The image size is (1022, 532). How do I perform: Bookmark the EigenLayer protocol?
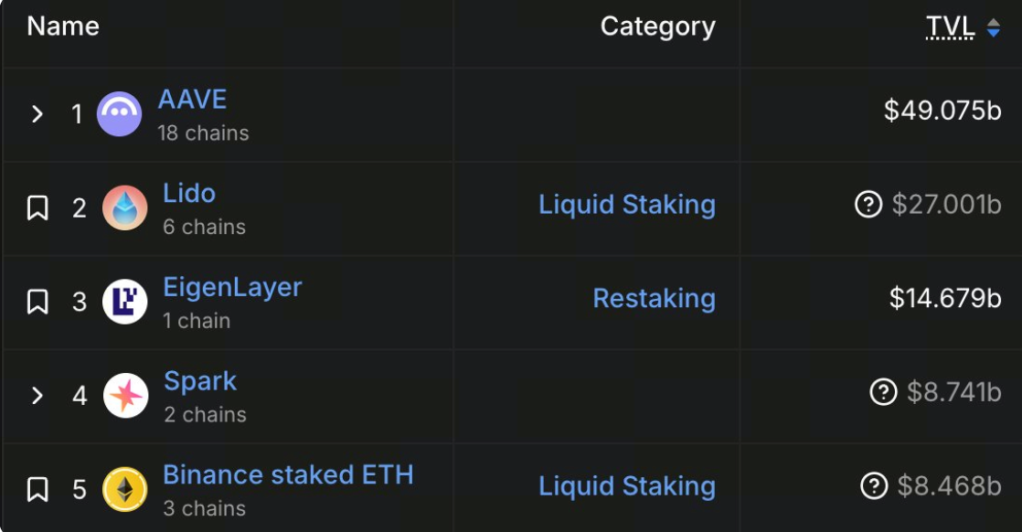[37, 302]
